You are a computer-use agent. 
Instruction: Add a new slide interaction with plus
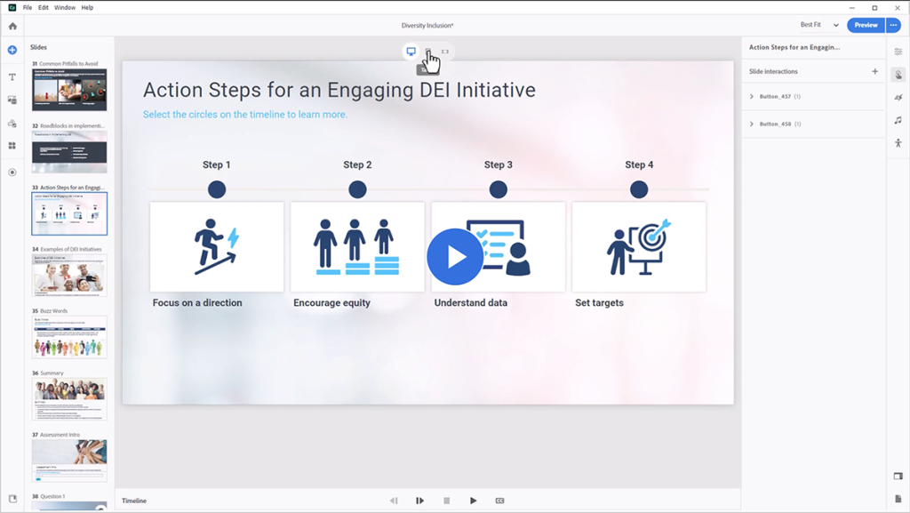coord(874,71)
